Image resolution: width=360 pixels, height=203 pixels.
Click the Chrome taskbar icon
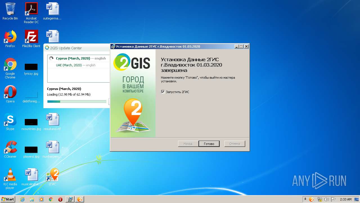pos(51,199)
